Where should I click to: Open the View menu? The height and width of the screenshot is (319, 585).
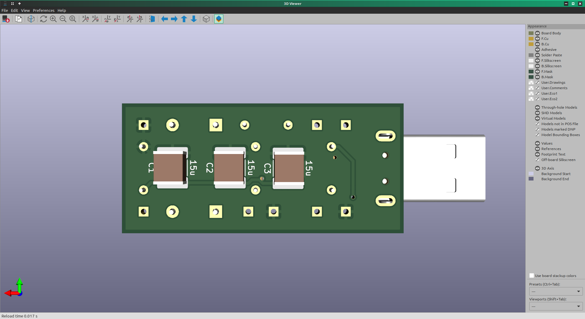[25, 10]
